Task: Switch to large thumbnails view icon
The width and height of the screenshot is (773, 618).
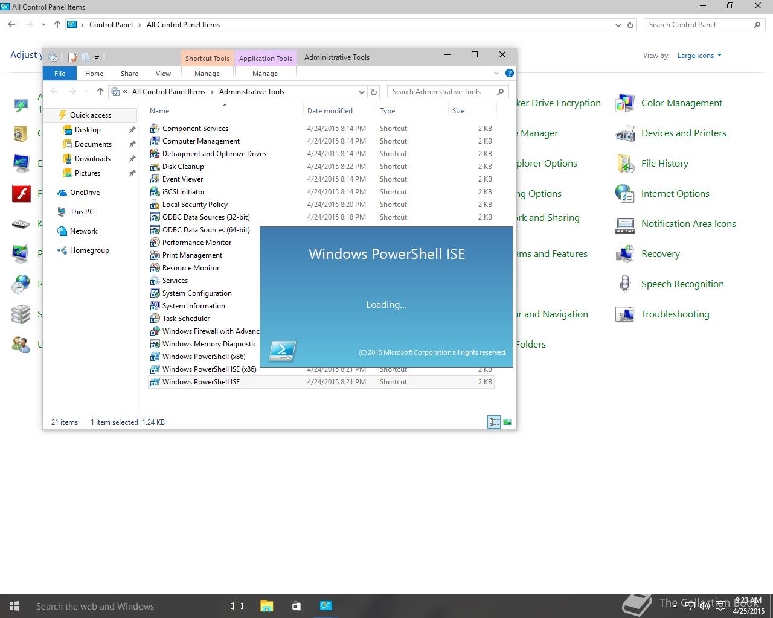Action: point(507,422)
